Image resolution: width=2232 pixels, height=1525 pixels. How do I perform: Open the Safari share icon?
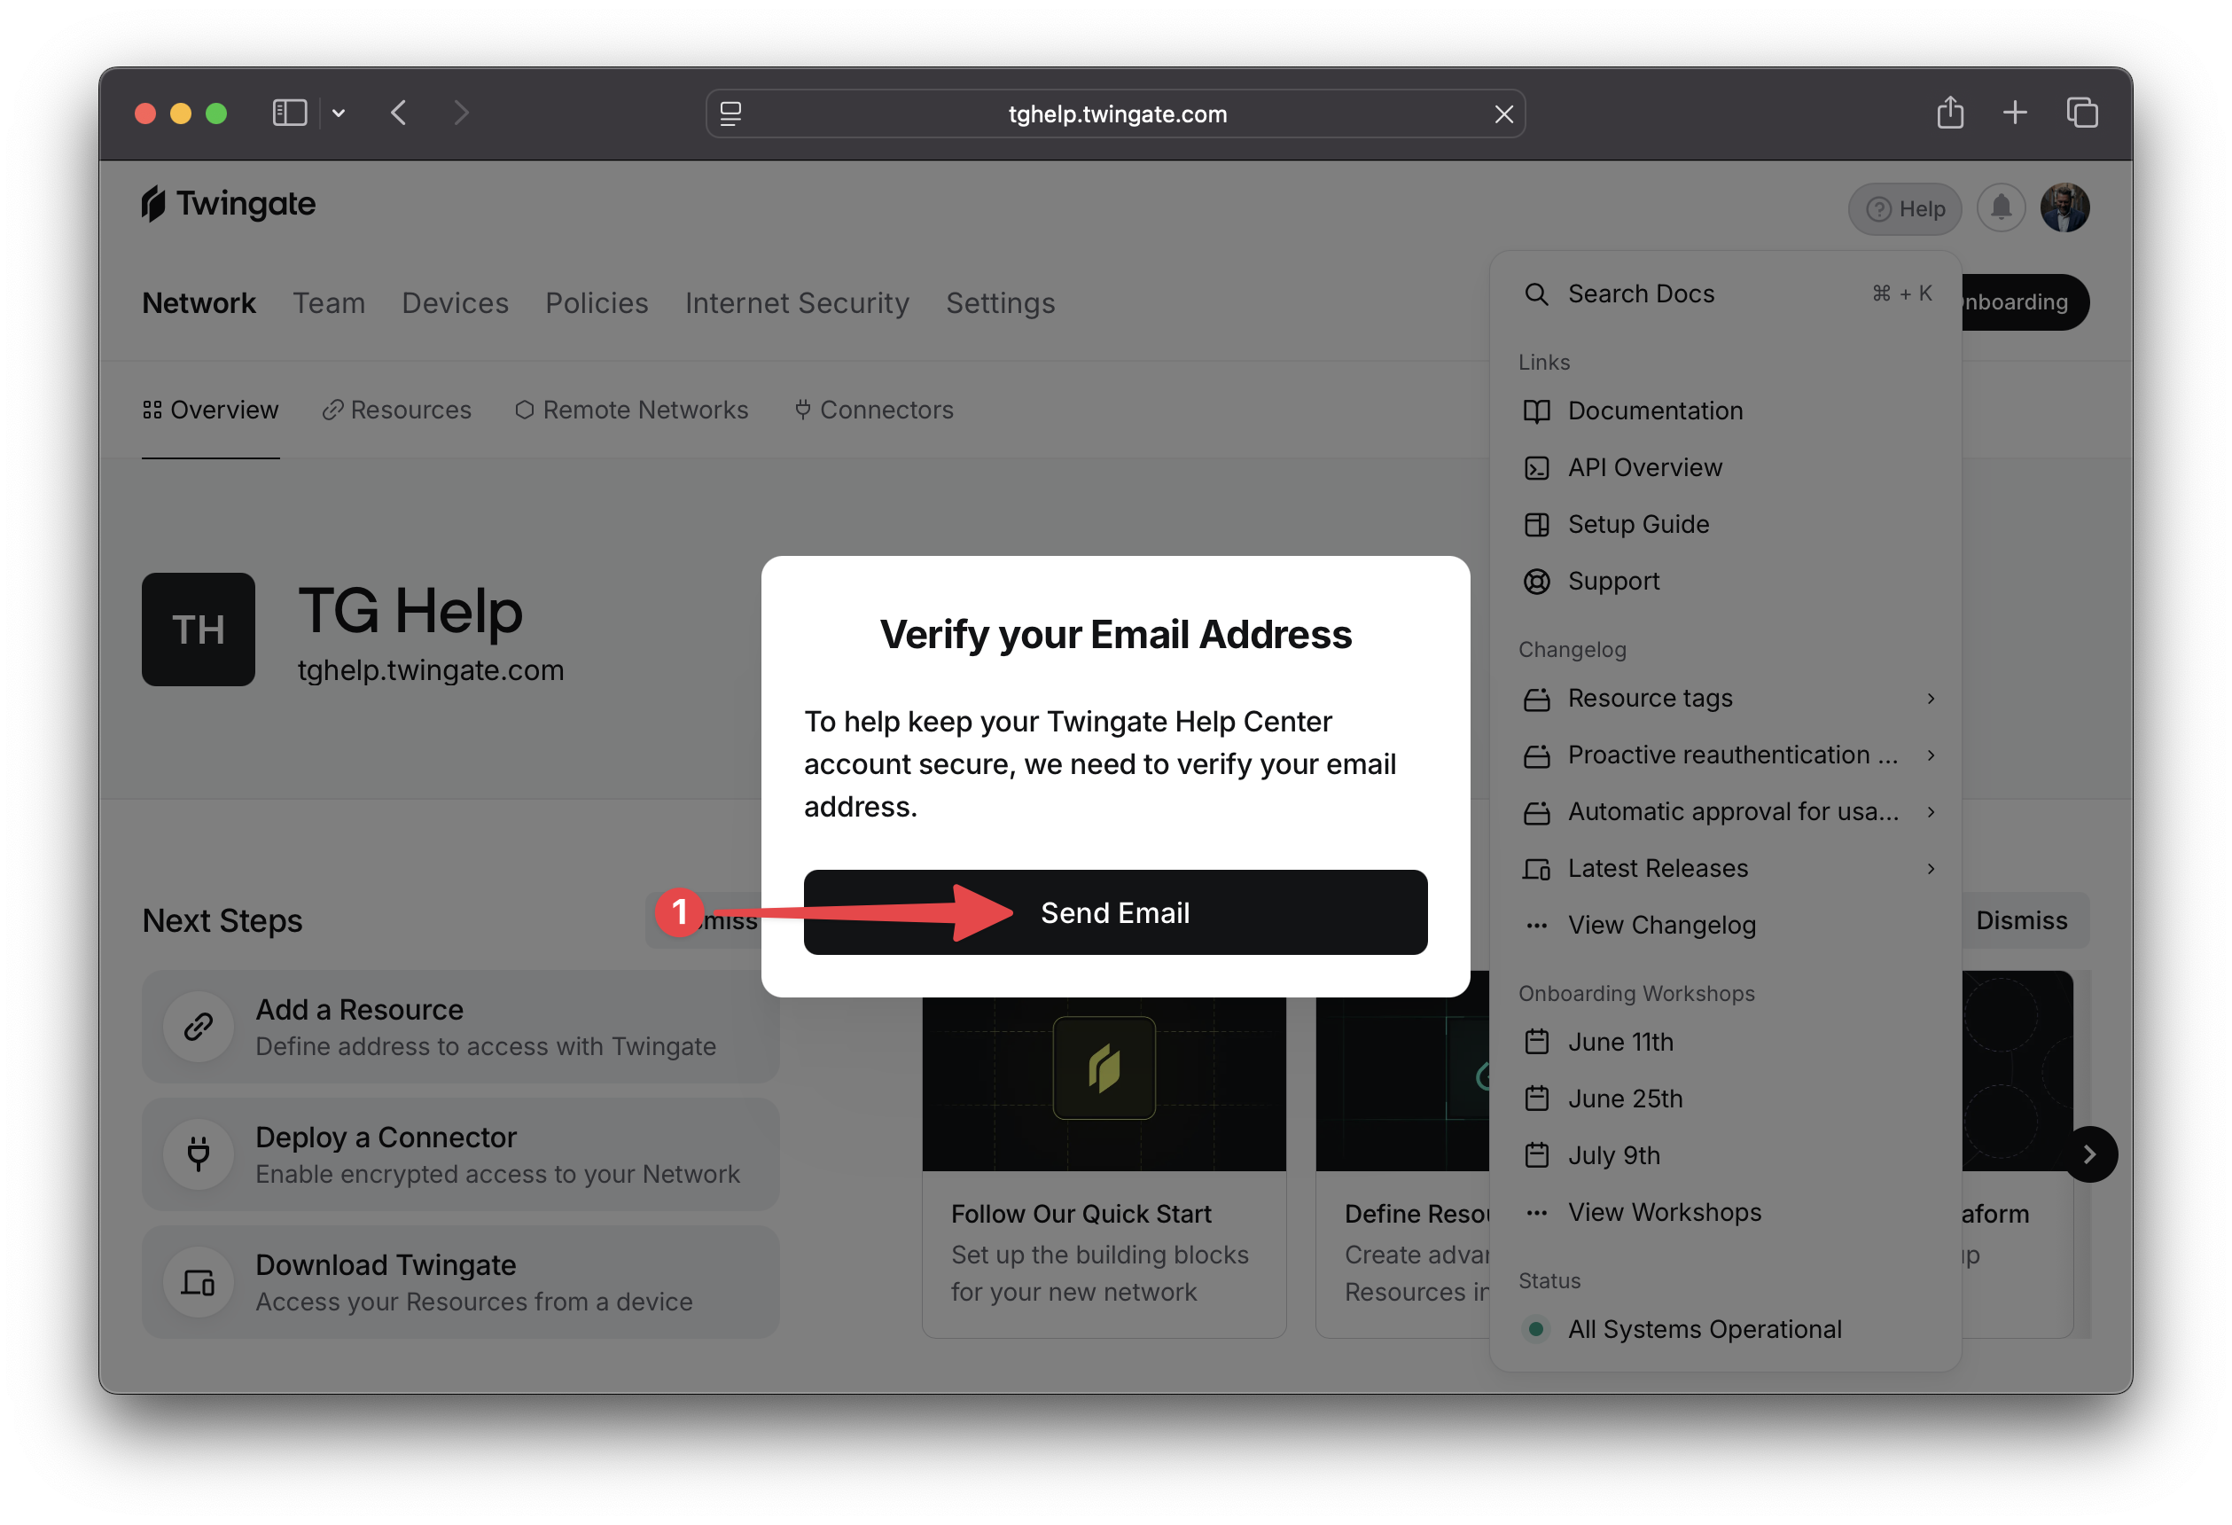1949,113
